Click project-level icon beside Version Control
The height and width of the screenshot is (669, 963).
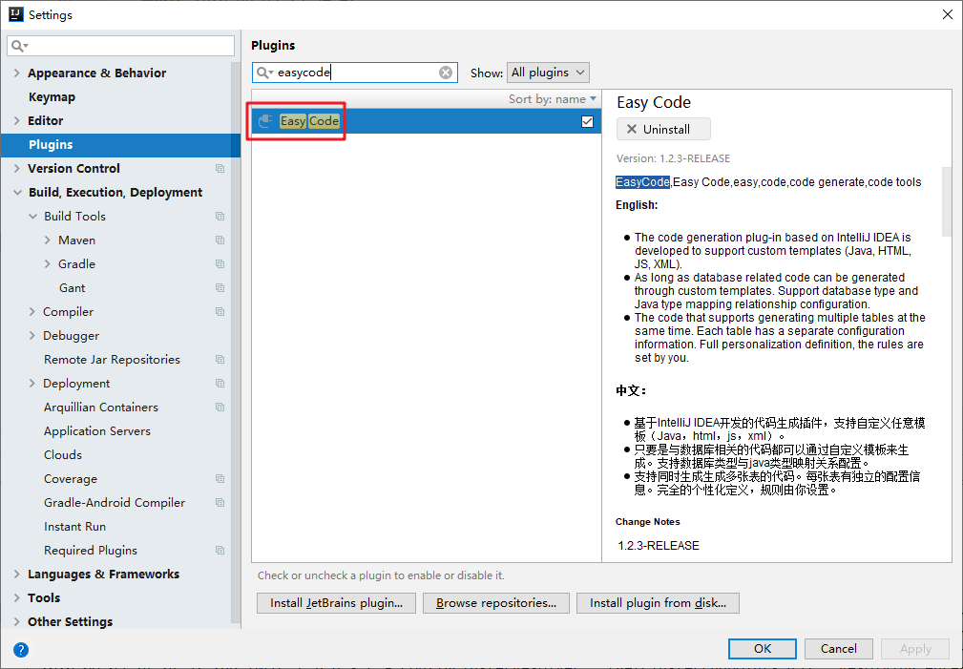220,168
